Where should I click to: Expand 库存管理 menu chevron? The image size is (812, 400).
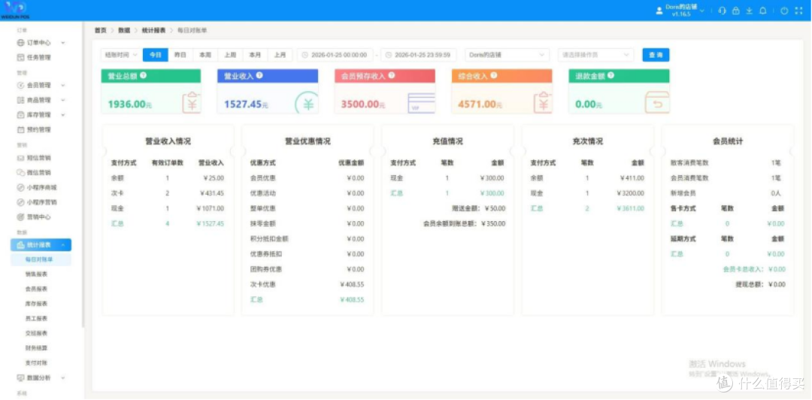[63, 115]
